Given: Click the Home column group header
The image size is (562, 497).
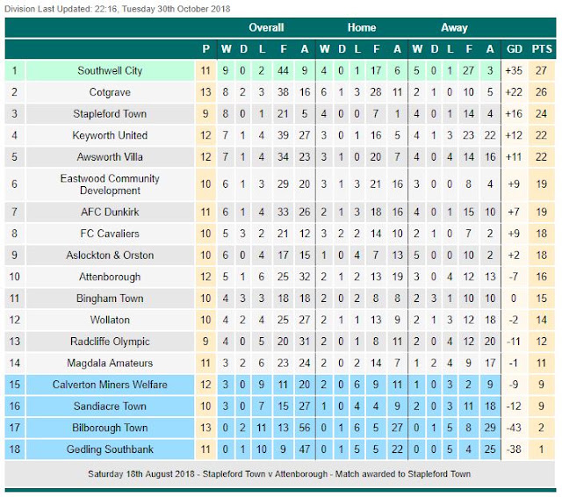Looking at the screenshot, I should point(362,27).
